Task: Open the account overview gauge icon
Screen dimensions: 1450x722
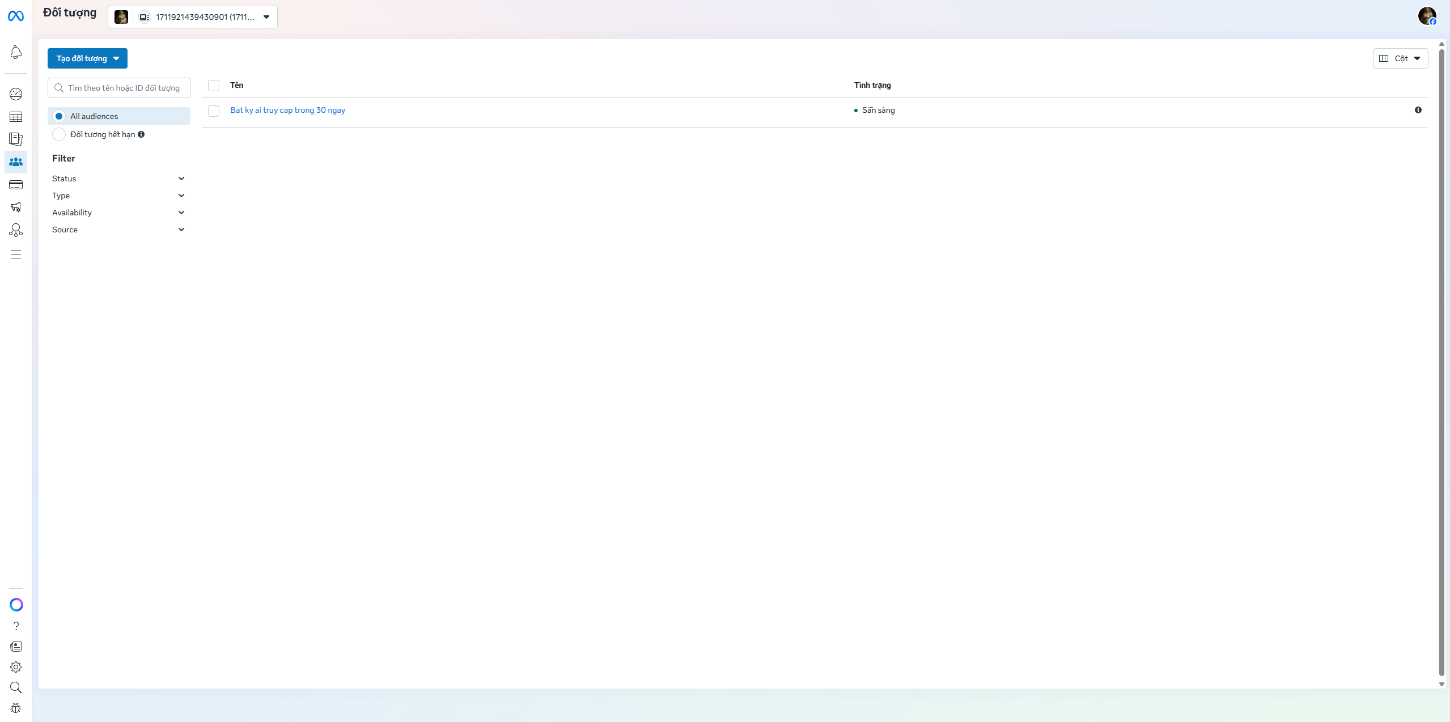Action: (16, 94)
